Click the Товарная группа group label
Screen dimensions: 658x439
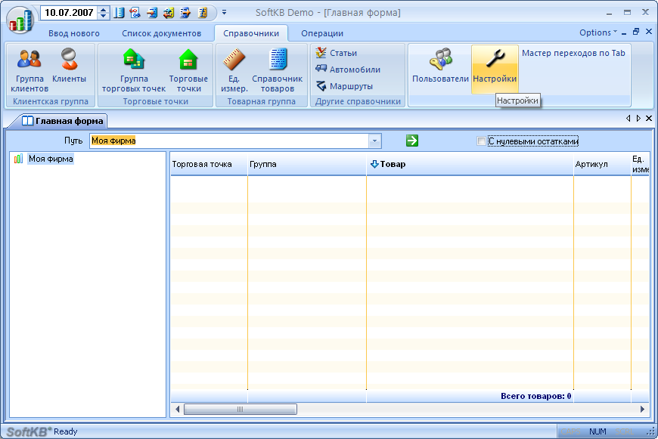tap(262, 101)
